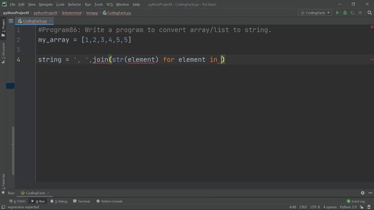
Task: Click the CodingFacts.py breadcrumb
Action: click(117, 13)
